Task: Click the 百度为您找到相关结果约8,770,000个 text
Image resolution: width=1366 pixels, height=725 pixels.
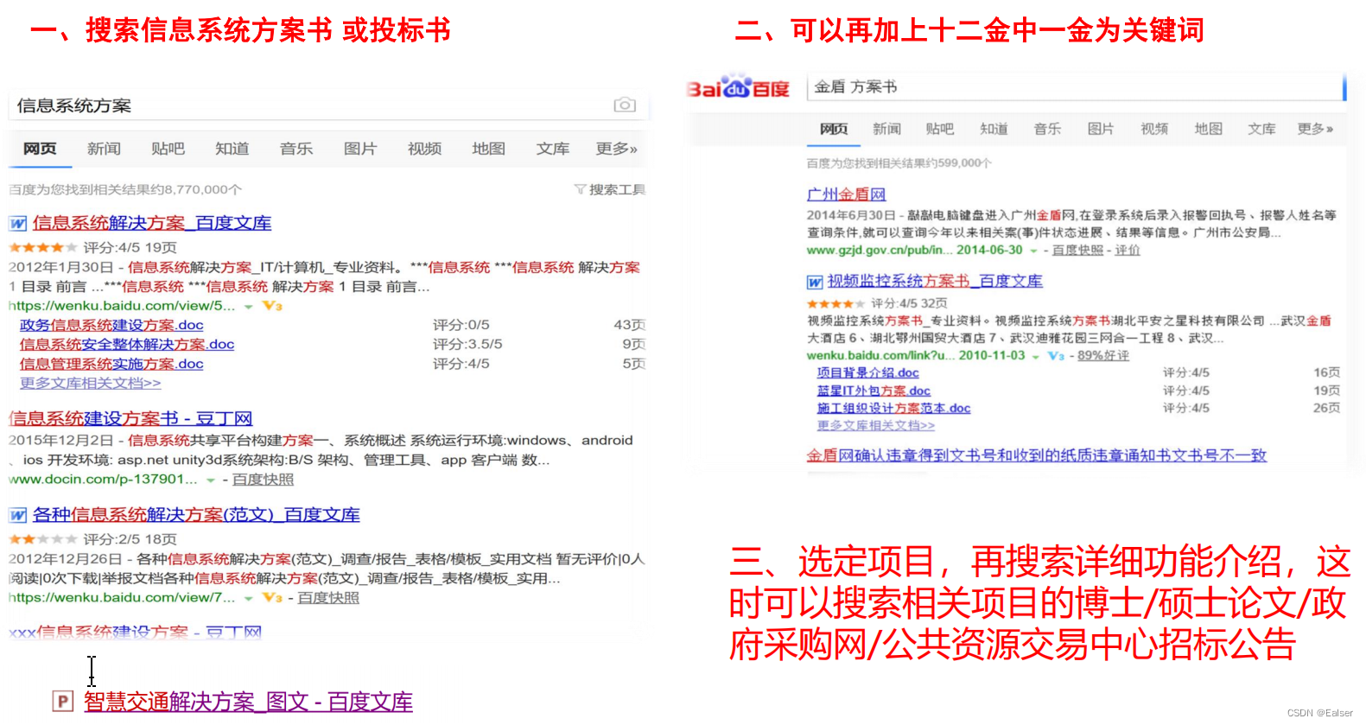Action: (125, 189)
